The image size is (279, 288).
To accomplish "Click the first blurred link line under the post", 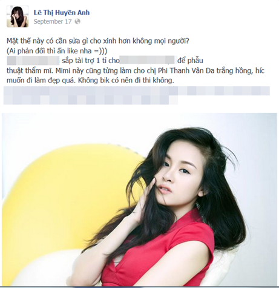I will click(137, 91).
